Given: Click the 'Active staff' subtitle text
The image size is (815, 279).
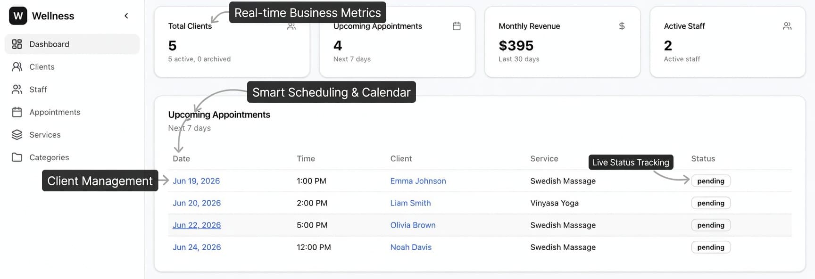Looking at the screenshot, I should click(682, 59).
